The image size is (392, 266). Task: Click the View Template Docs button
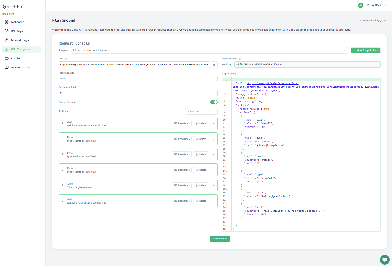click(365, 50)
